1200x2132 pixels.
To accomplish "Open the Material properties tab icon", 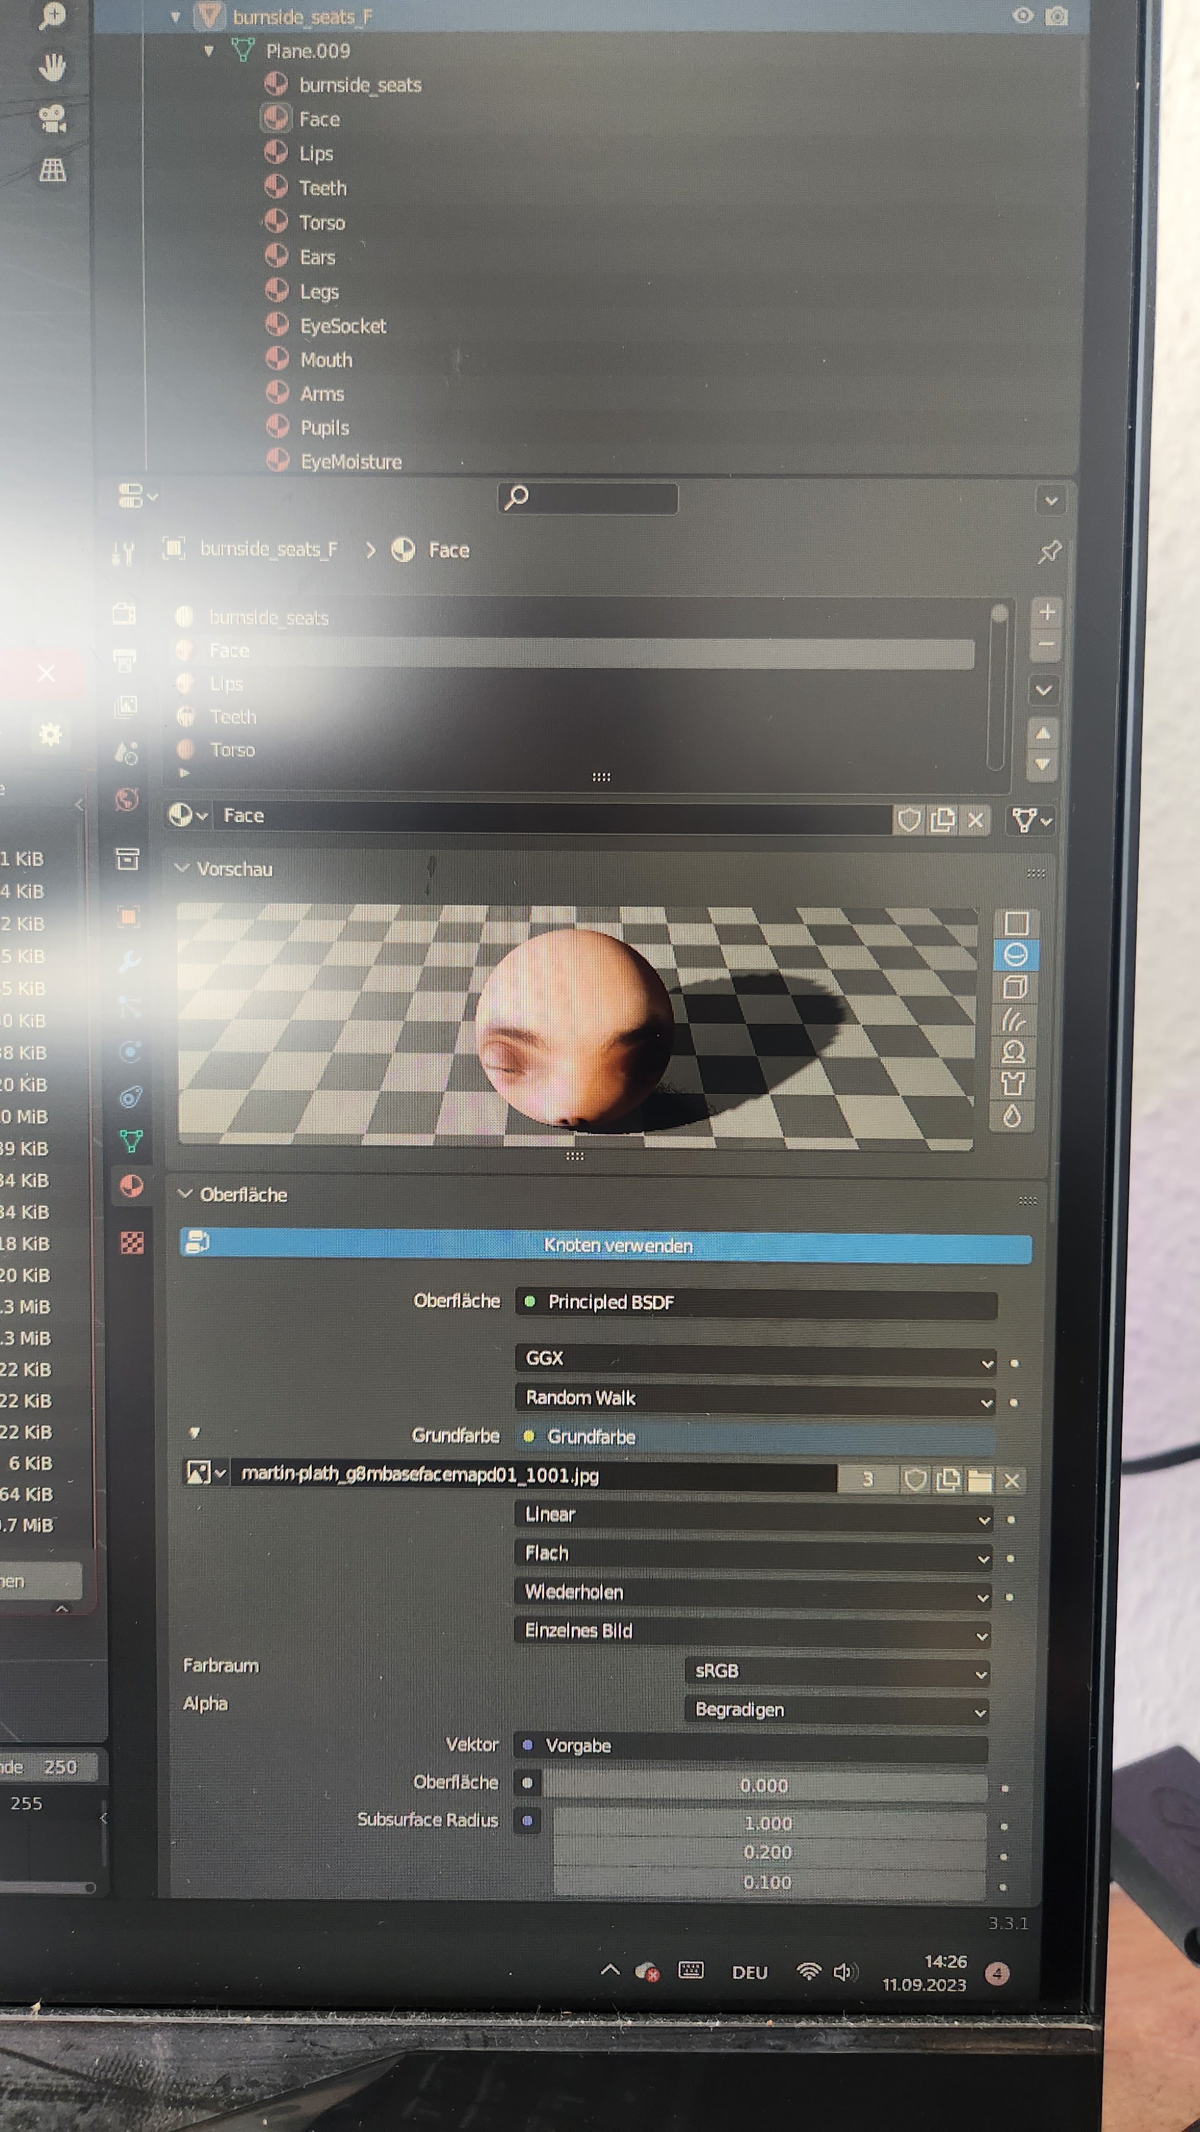I will pyautogui.click(x=131, y=1187).
